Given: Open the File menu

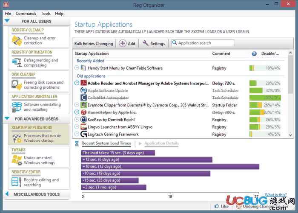Looking at the screenshot, I should point(8,14).
